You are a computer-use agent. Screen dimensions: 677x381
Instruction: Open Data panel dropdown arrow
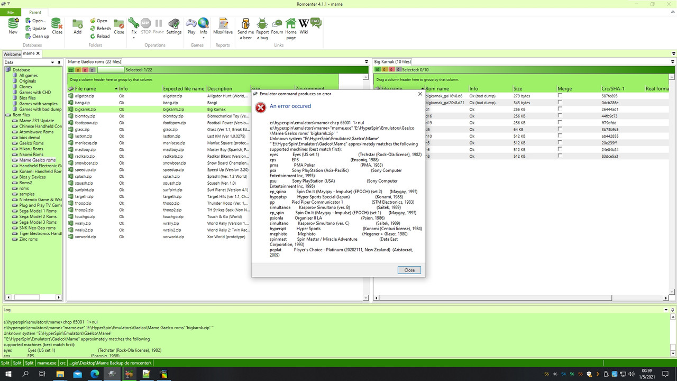pos(52,62)
